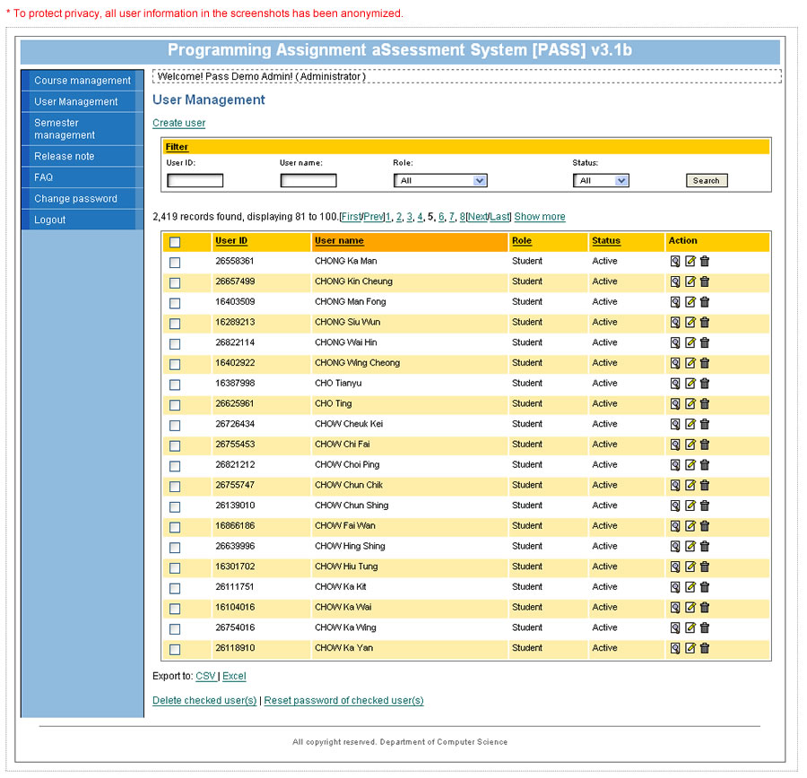807x778 pixels.
Task: Export the user list as CSV
Action: [205, 677]
